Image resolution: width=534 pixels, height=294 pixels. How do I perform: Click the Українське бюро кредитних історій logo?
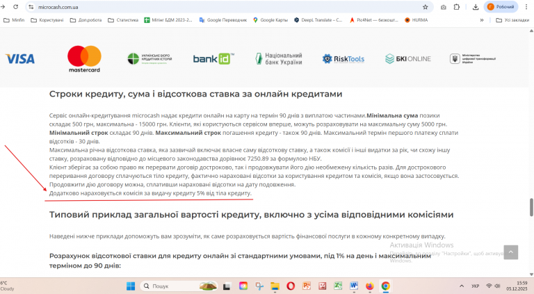pos(149,59)
